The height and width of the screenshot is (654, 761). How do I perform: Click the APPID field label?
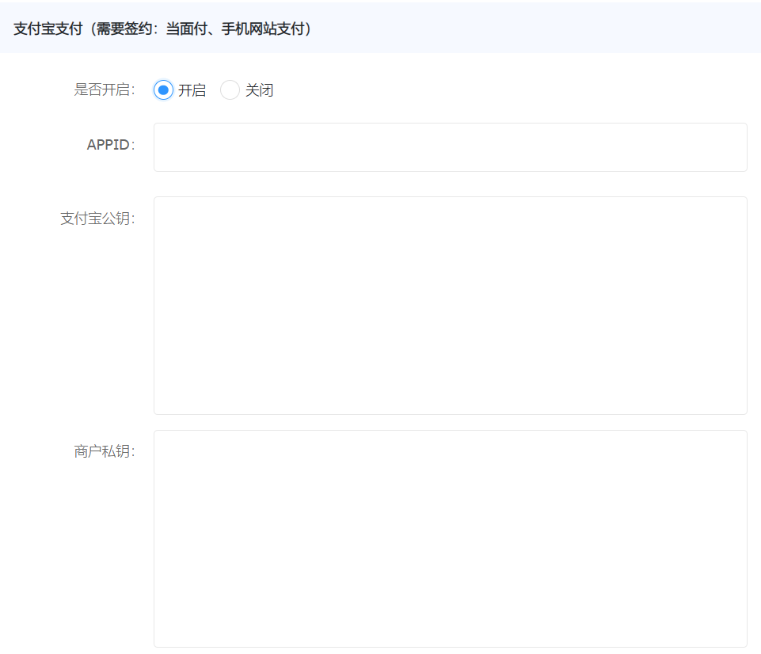click(x=110, y=145)
